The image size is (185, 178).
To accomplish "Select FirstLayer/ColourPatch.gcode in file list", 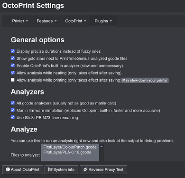I will (70, 147).
